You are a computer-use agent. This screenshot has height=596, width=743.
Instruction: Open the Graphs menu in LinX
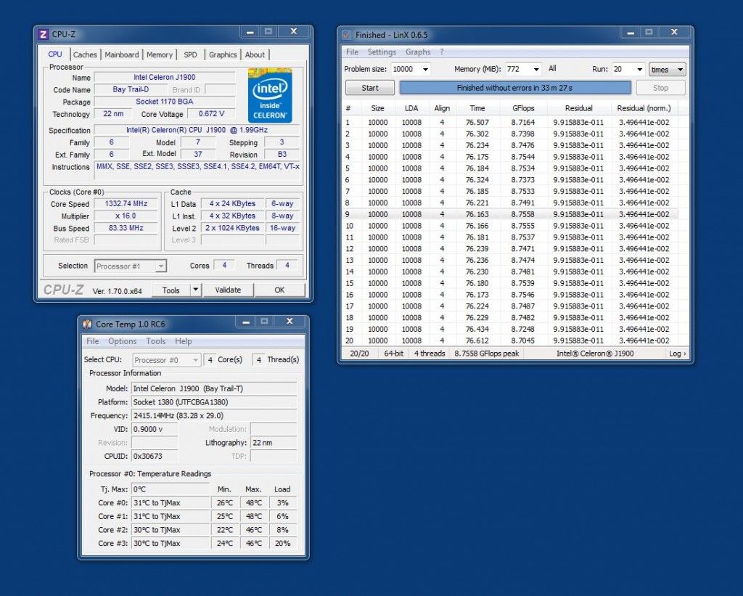coord(418,52)
